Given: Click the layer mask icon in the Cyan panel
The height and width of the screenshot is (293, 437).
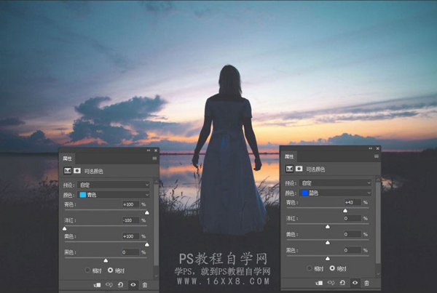Looking at the screenshot, I should [77, 171].
